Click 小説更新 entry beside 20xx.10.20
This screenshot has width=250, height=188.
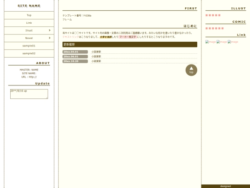tap(96, 61)
